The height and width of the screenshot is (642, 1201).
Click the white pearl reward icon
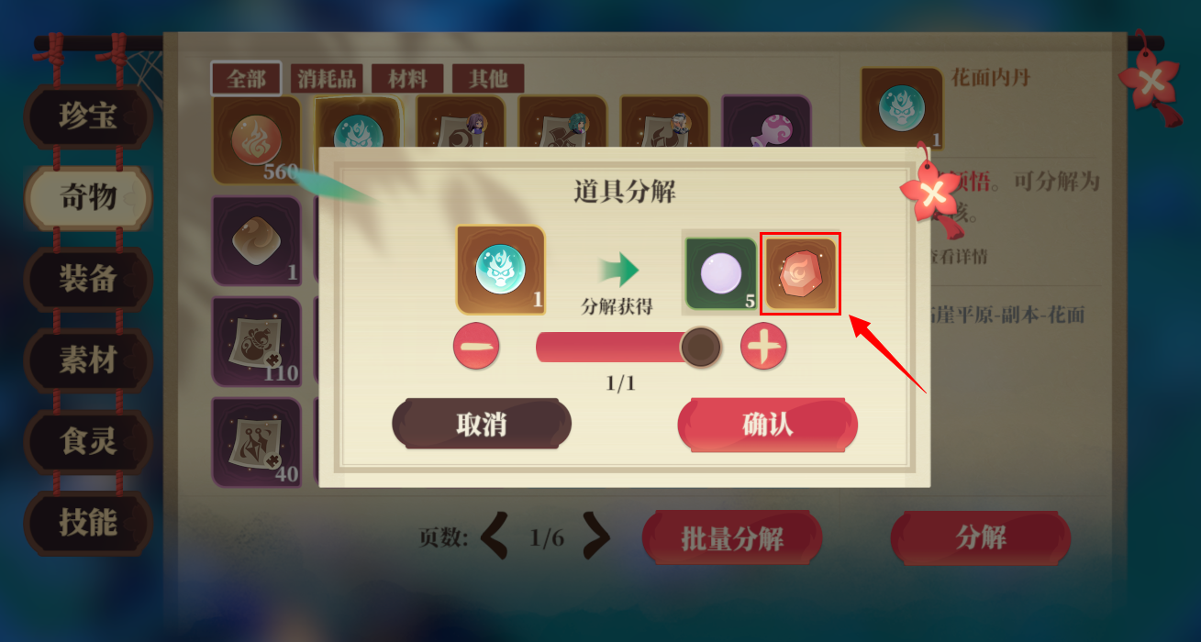(722, 274)
